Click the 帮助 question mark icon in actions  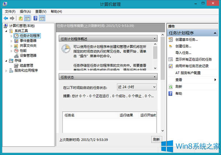pos(171,93)
